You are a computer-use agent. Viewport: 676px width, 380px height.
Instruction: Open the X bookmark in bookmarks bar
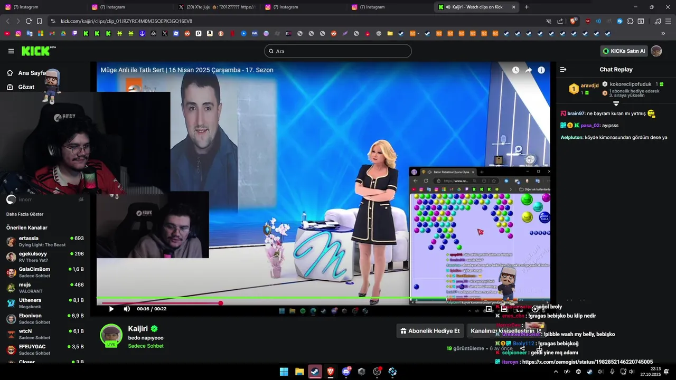[x=165, y=33]
